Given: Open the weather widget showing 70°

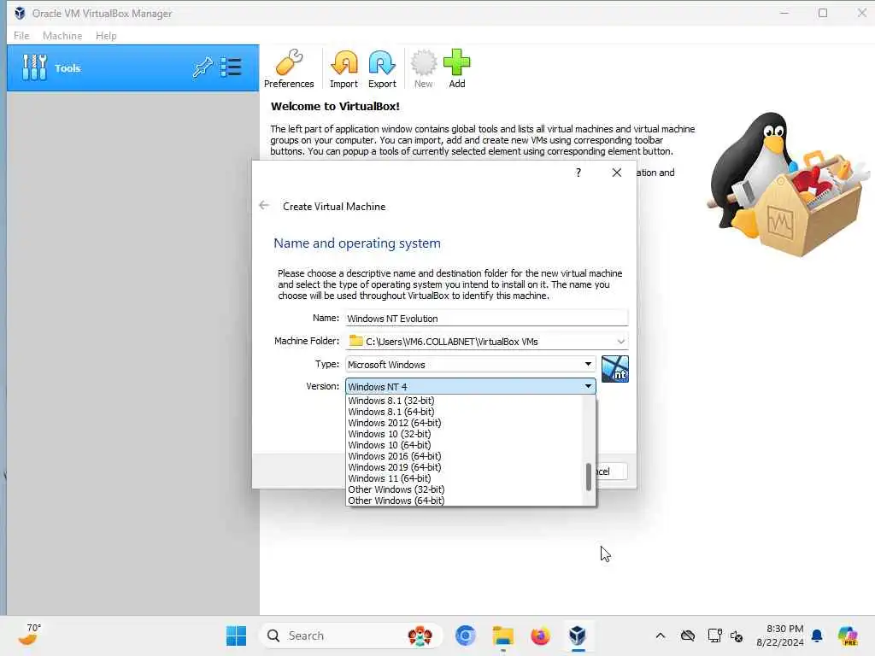Looking at the screenshot, I should 30,635.
